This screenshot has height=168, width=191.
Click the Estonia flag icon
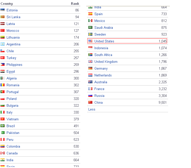[3, 10]
